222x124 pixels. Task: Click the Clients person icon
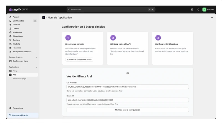click(10, 29)
